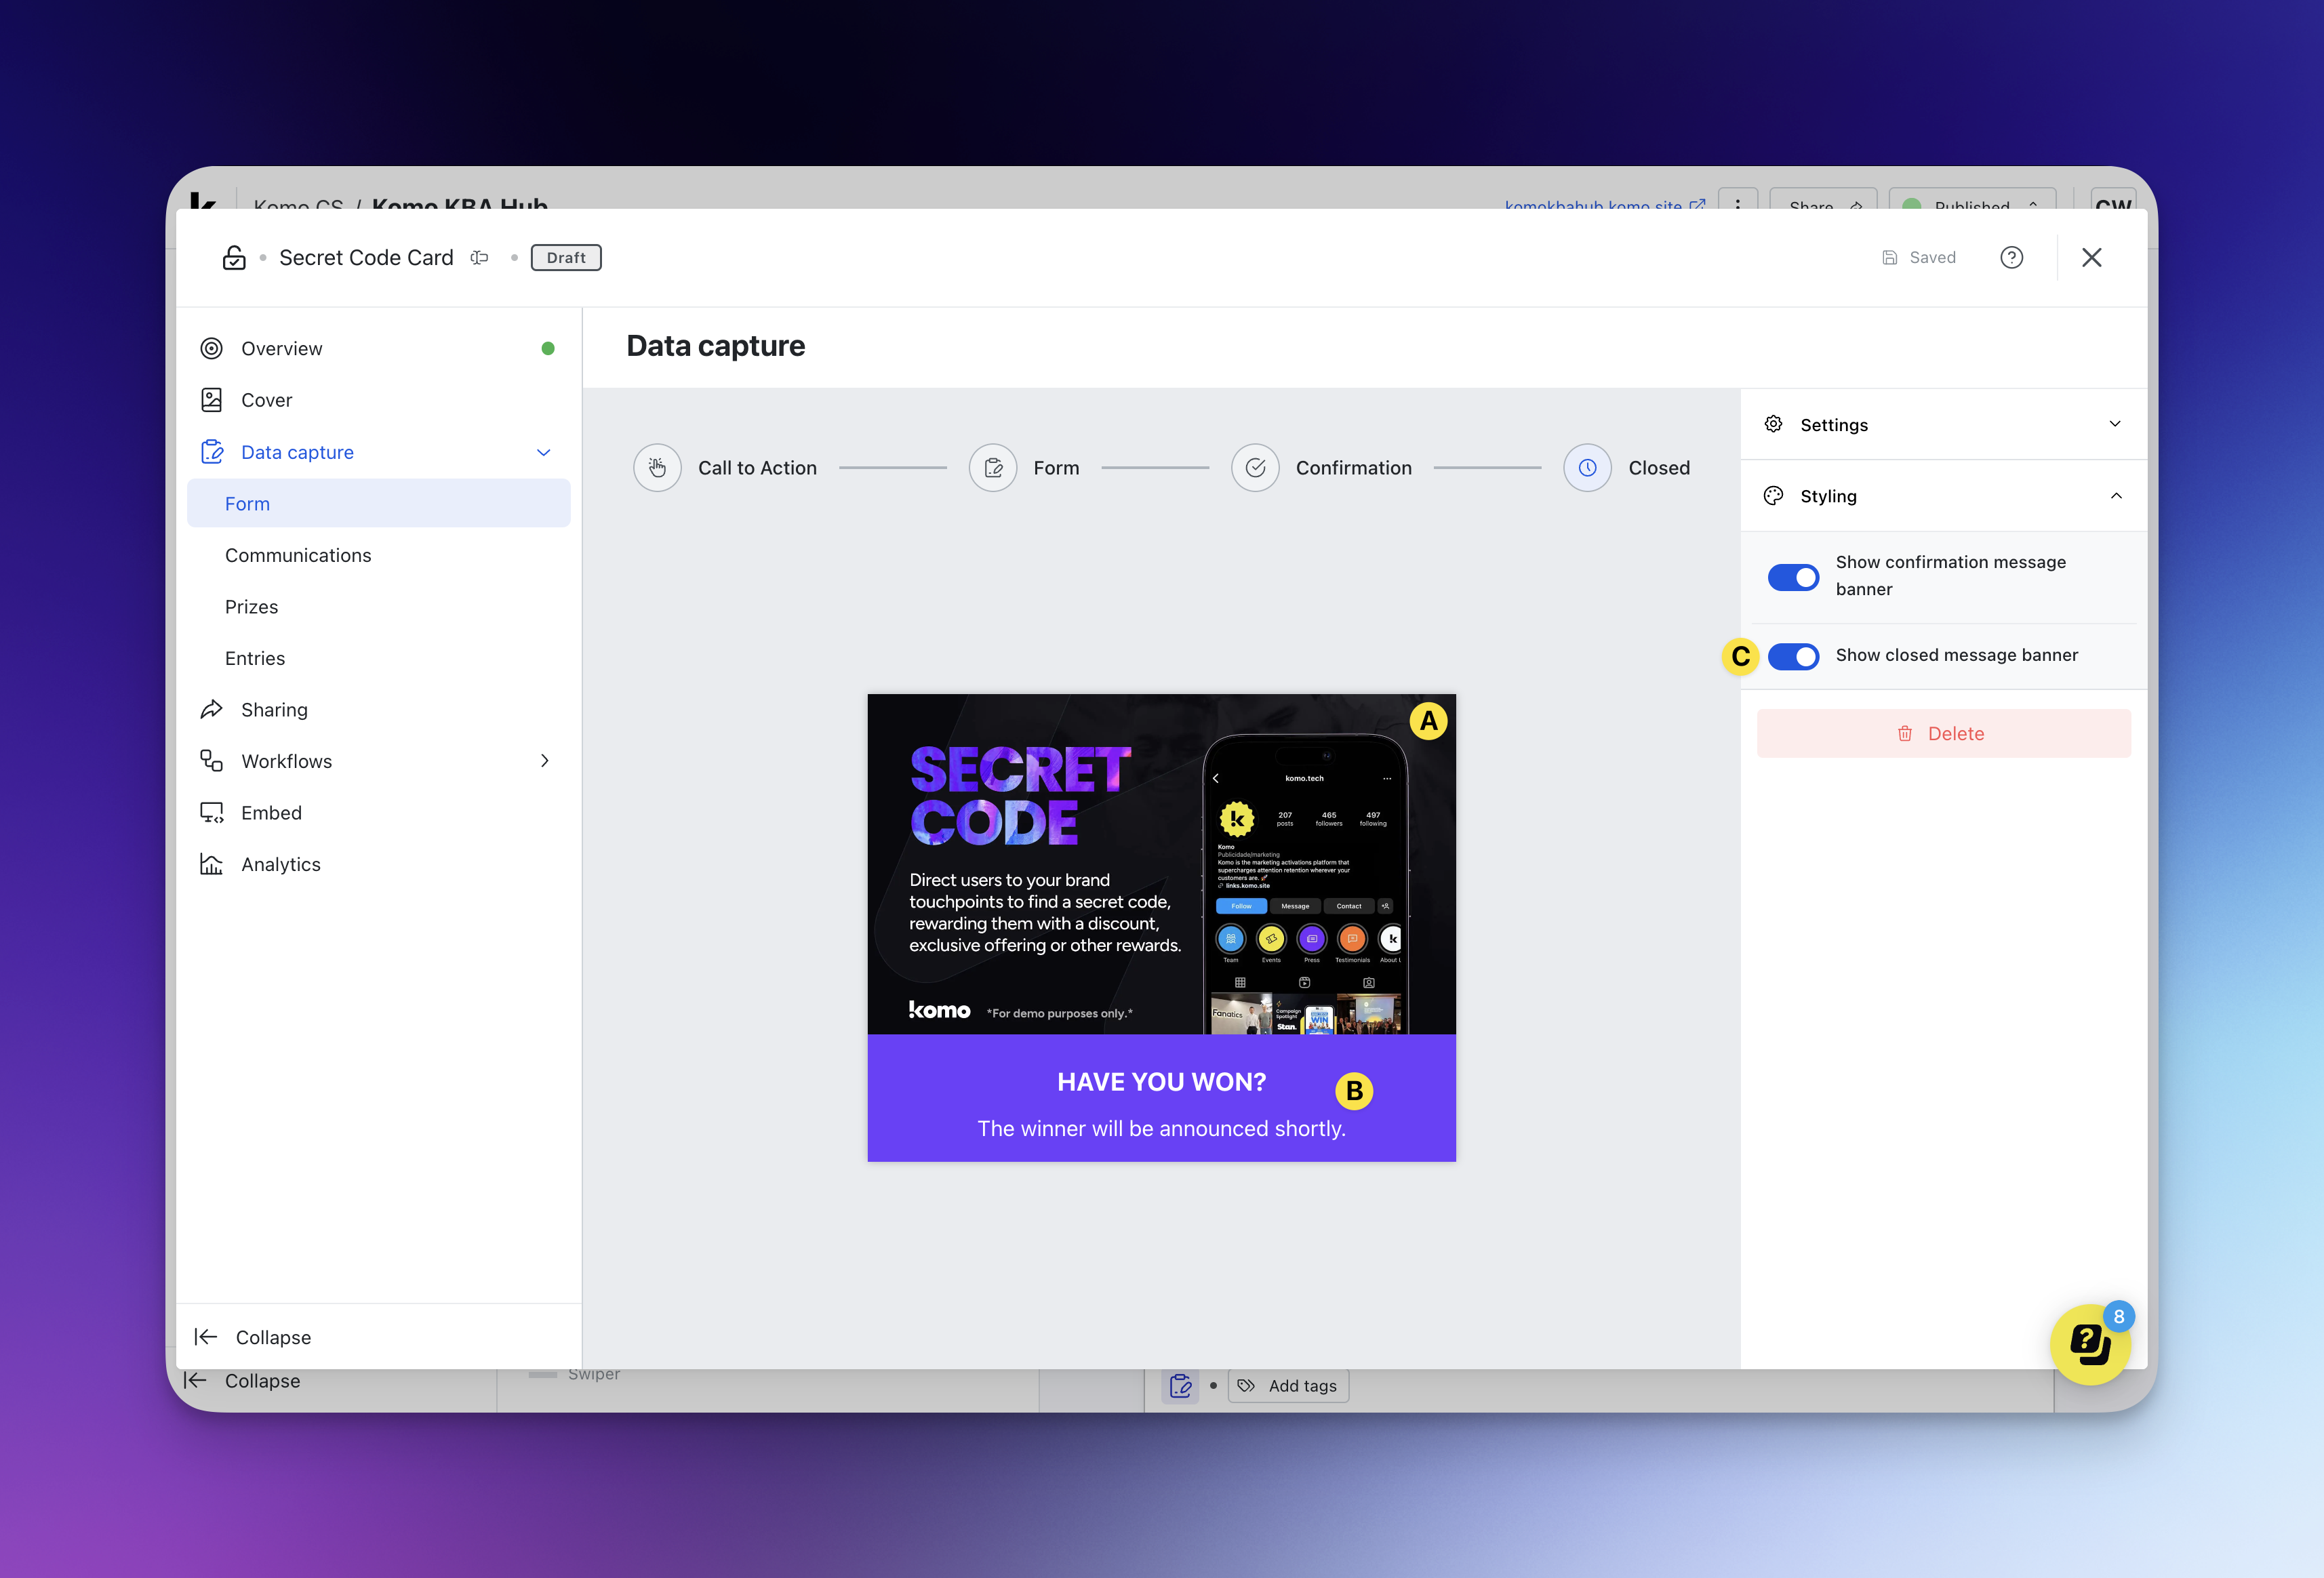Select the Confirmation step checkmark icon
This screenshot has width=2324, height=1578.
(x=1255, y=468)
